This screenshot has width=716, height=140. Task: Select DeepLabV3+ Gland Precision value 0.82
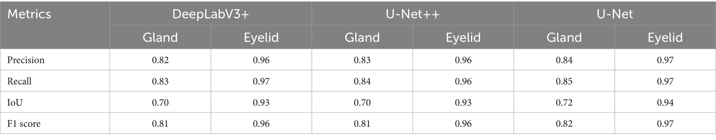pyautogui.click(x=160, y=60)
